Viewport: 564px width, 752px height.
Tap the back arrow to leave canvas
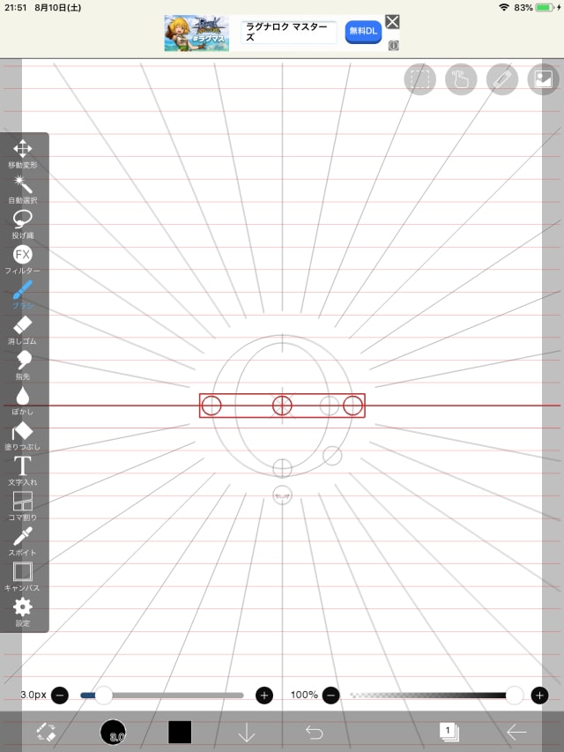click(516, 733)
